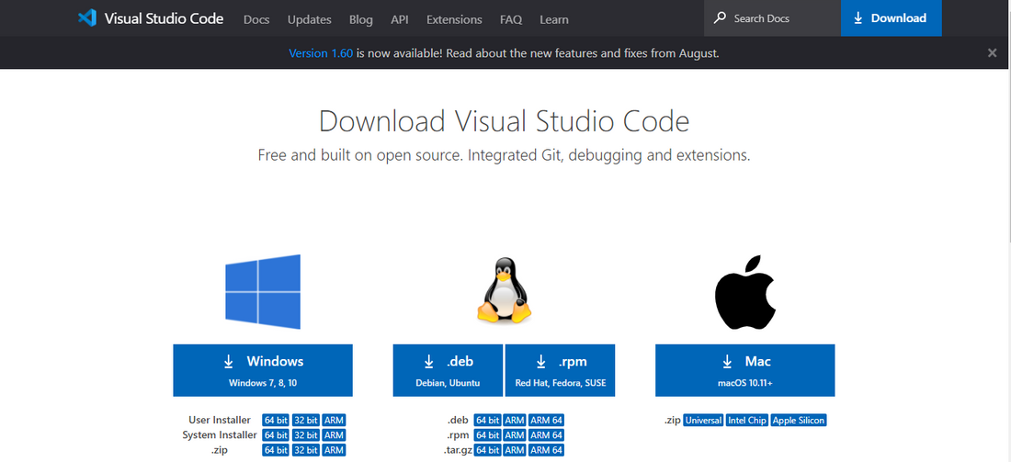Click the search magnifier icon

point(720,18)
